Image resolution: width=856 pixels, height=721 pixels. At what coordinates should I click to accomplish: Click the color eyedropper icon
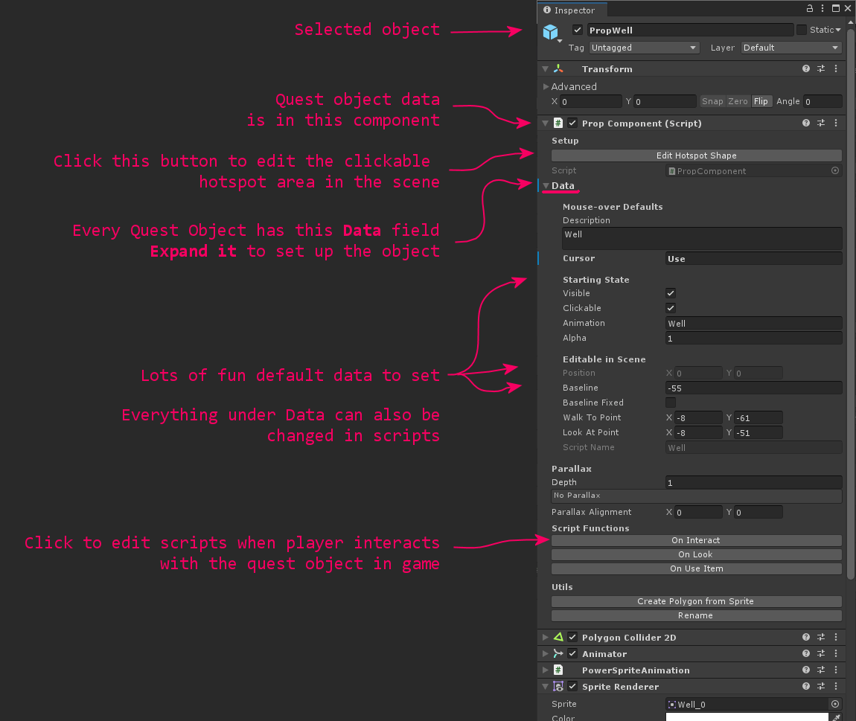[836, 717]
